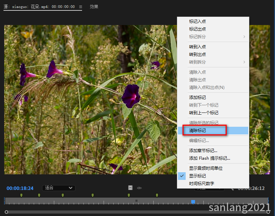Click the first green marker on the ruler
Viewport: 275px width, 216px height.
tap(22, 195)
